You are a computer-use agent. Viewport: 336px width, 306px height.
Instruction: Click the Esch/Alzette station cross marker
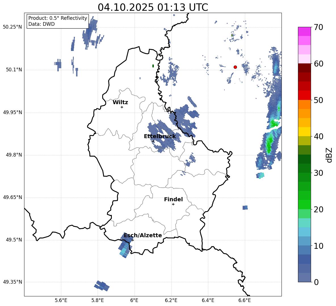[x=133, y=240]
